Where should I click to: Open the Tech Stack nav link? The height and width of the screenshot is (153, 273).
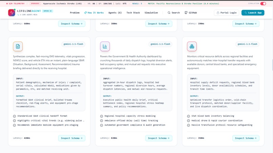pyautogui.click(x=133, y=13)
